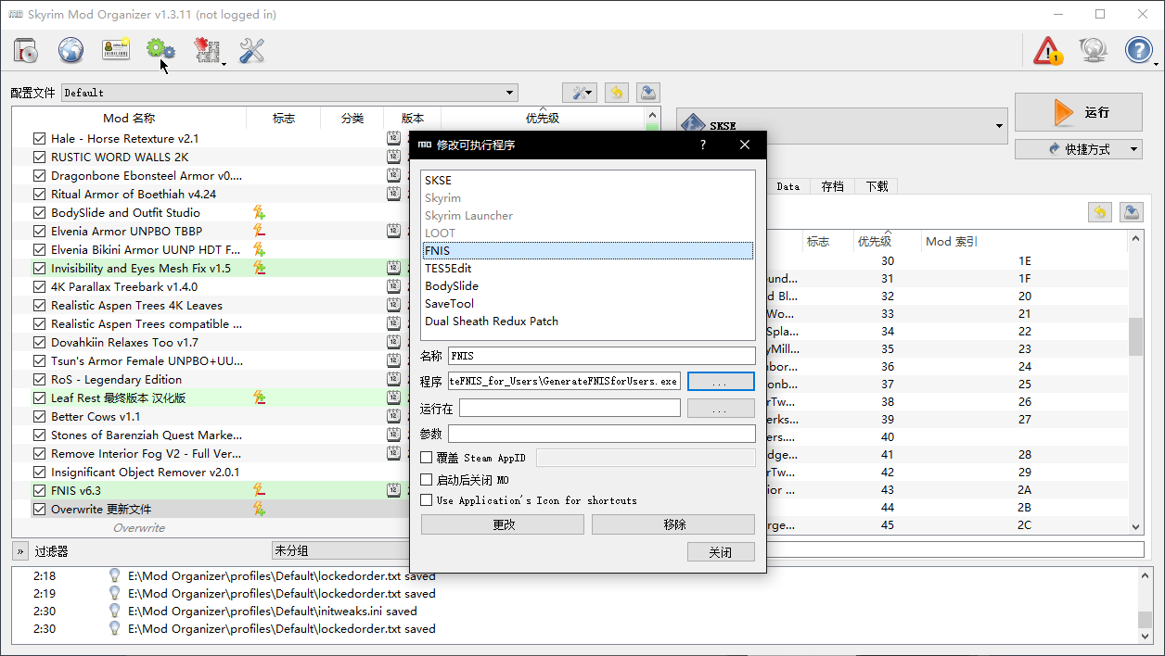Click the 参数 arguments input field
The width and height of the screenshot is (1165, 656).
pos(602,434)
